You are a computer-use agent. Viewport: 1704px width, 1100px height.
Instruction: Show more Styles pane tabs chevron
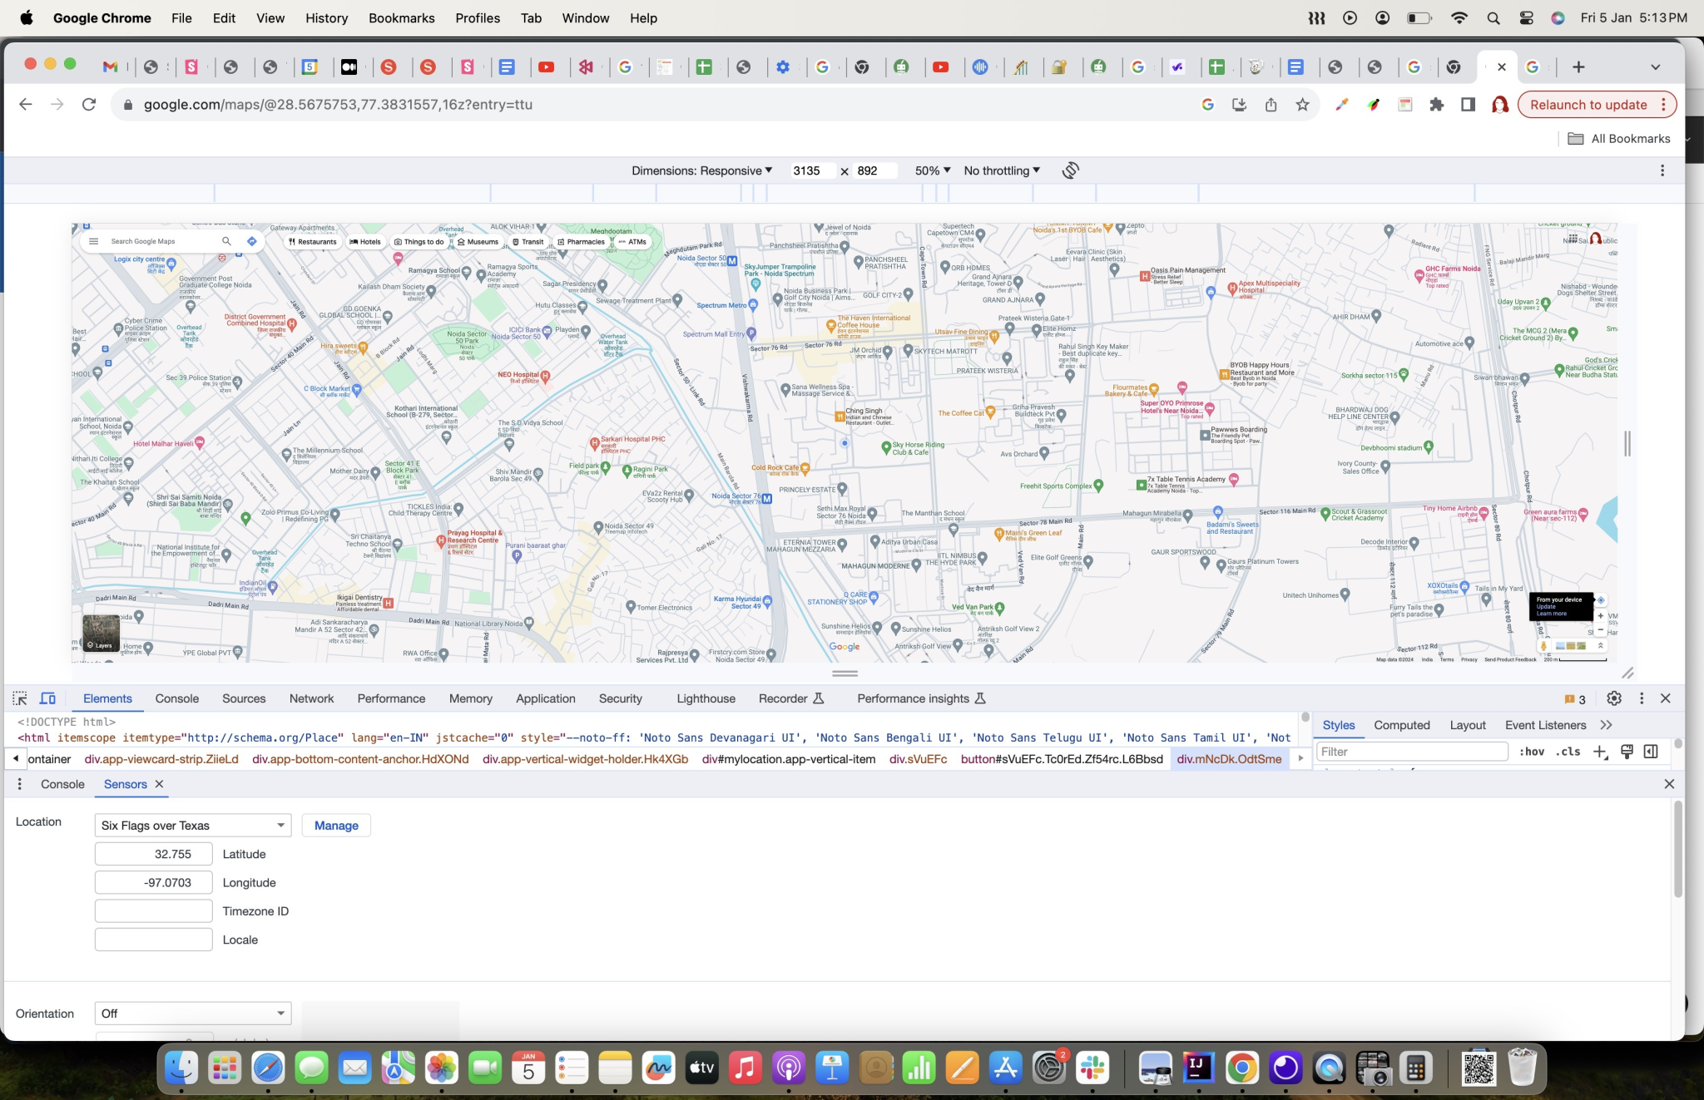tap(1606, 725)
